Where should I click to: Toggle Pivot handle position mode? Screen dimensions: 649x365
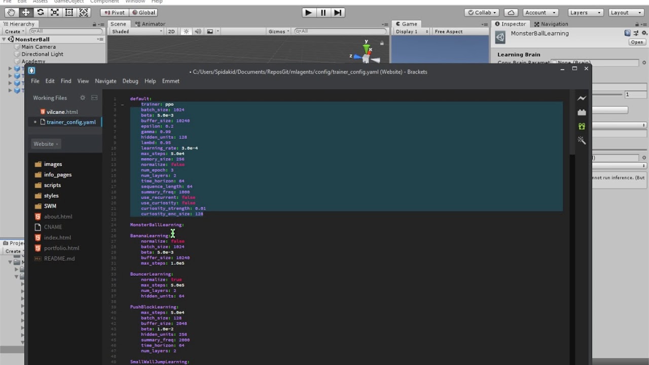coord(115,12)
